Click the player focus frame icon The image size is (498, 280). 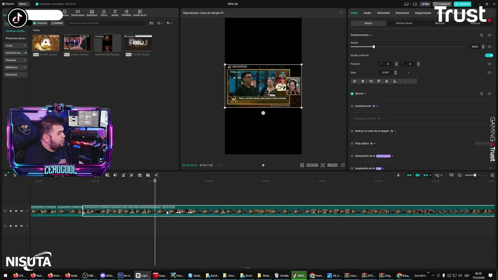(323, 165)
